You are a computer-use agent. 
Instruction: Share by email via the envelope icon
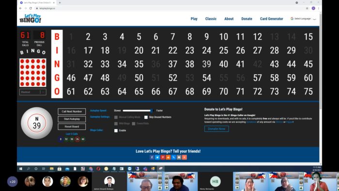pos(179,157)
